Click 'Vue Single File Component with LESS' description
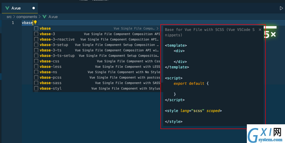Screen dimensions: 285x143 pyautogui.click(x=127, y=67)
